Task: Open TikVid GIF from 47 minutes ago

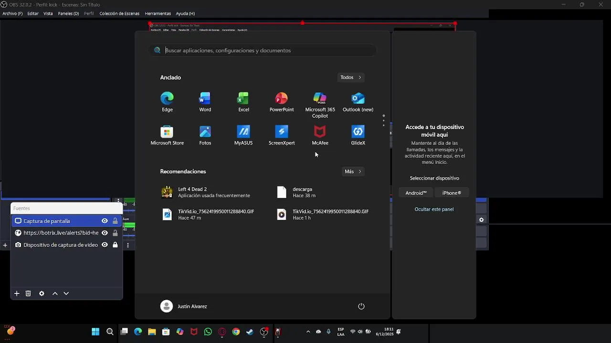Action: (x=208, y=214)
